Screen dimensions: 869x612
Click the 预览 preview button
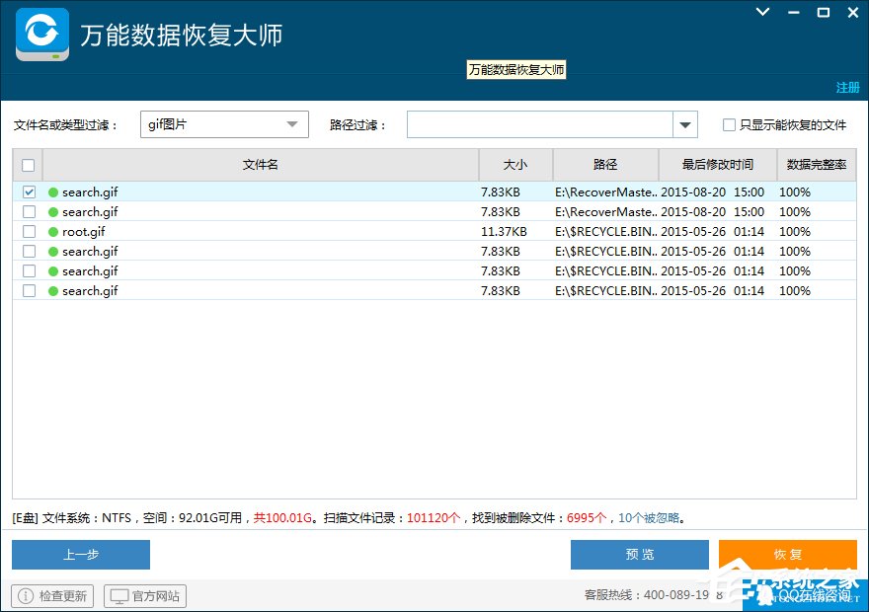point(639,554)
